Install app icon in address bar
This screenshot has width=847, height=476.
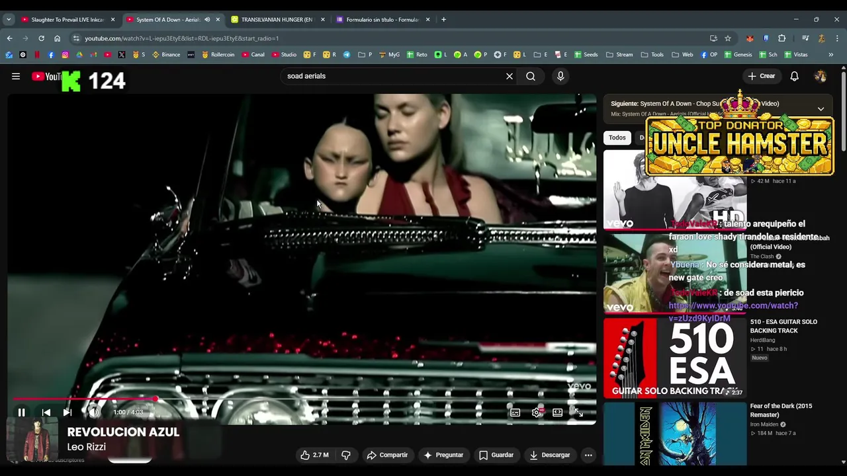coord(713,38)
